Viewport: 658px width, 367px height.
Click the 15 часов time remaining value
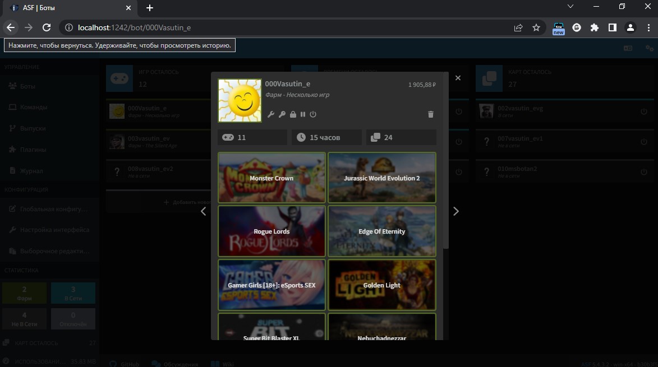point(325,137)
